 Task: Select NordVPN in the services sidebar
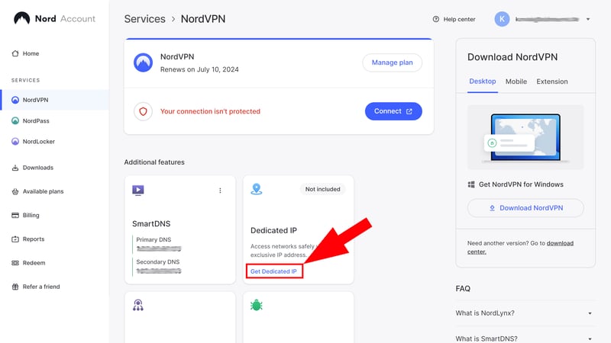(x=54, y=100)
